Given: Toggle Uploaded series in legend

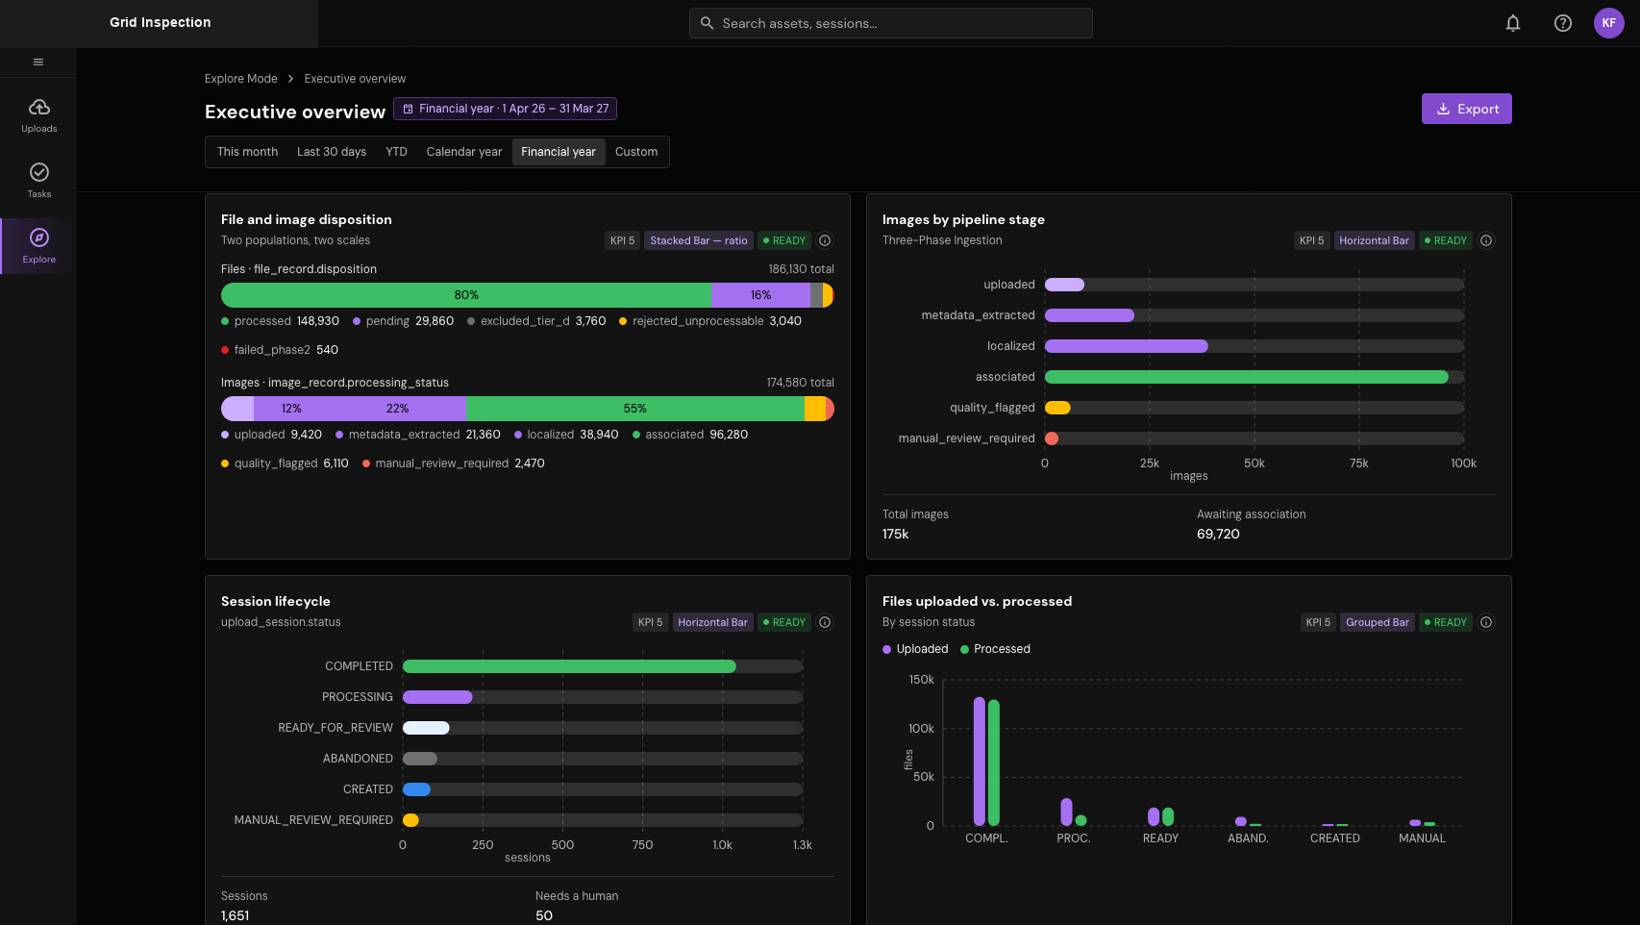Looking at the screenshot, I should coord(915,649).
